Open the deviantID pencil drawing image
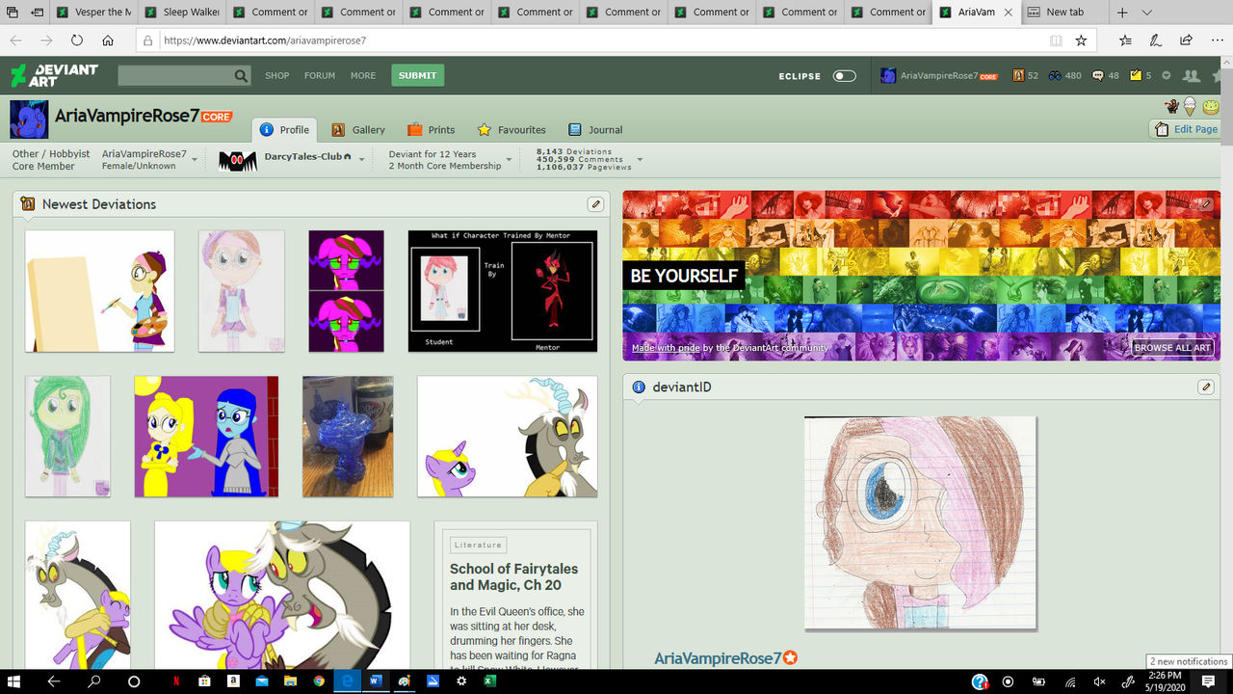1233x694 pixels. [x=921, y=523]
